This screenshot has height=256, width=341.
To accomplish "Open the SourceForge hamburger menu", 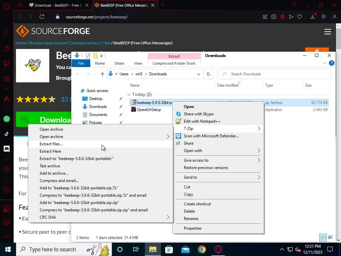I will tap(328, 32).
